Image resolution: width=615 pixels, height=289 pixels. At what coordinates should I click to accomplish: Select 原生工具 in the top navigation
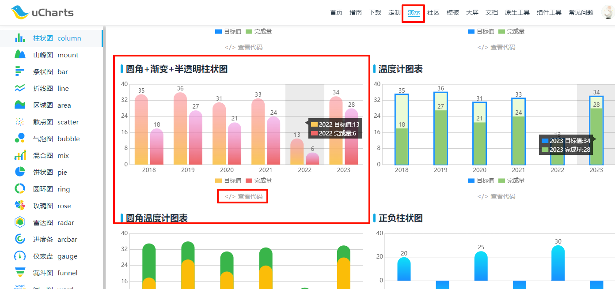click(x=517, y=12)
